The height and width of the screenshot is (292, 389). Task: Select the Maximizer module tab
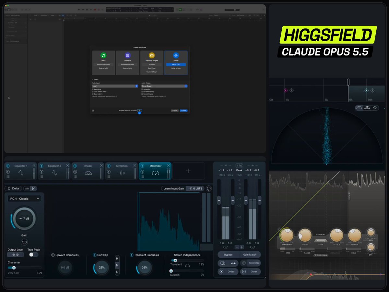click(155, 171)
